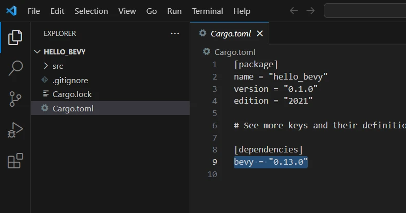Click the Cargo.toml breadcrumb

click(x=234, y=52)
